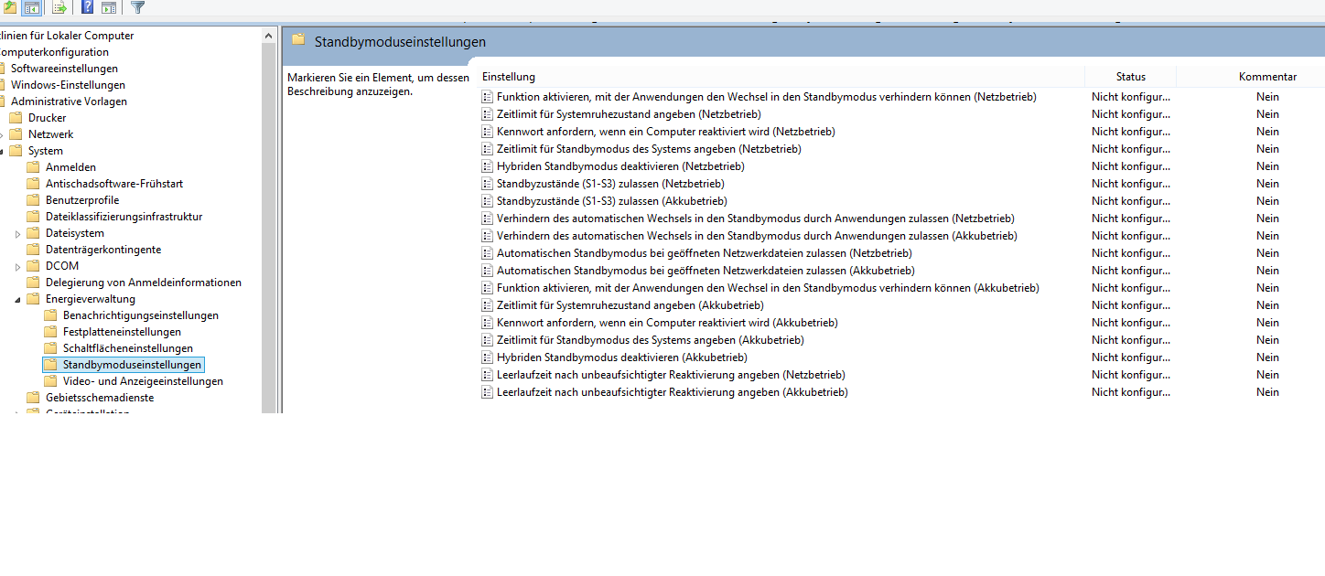Viewport: 1325px width, 576px height.
Task: Select the Netzwerk tree folder
Action: pos(50,134)
